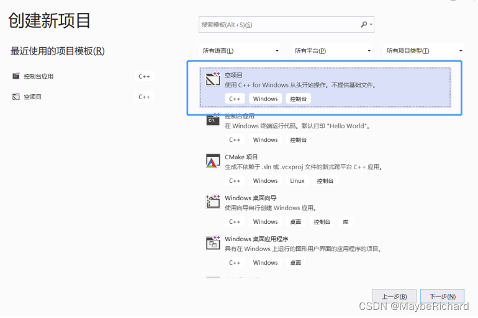The height and width of the screenshot is (318, 478).
Task: Select the Windows 桌面应用程序 template icon
Action: pos(213,242)
